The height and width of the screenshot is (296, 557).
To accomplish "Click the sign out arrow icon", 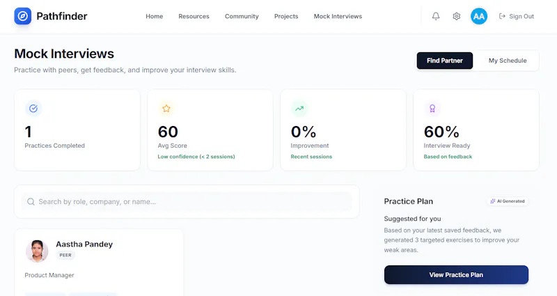I will pyautogui.click(x=502, y=16).
